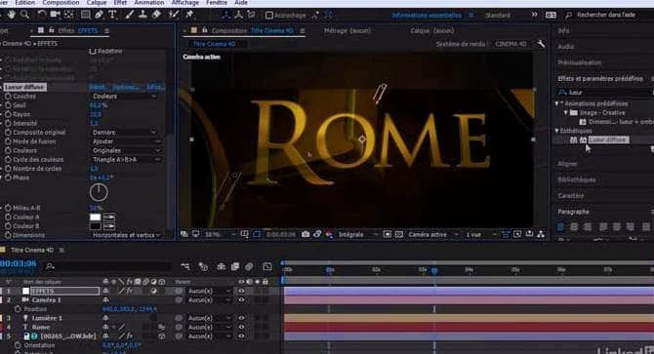Select the Zoom magnifier tool
Image resolution: width=654 pixels, height=354 pixels.
pos(24,15)
